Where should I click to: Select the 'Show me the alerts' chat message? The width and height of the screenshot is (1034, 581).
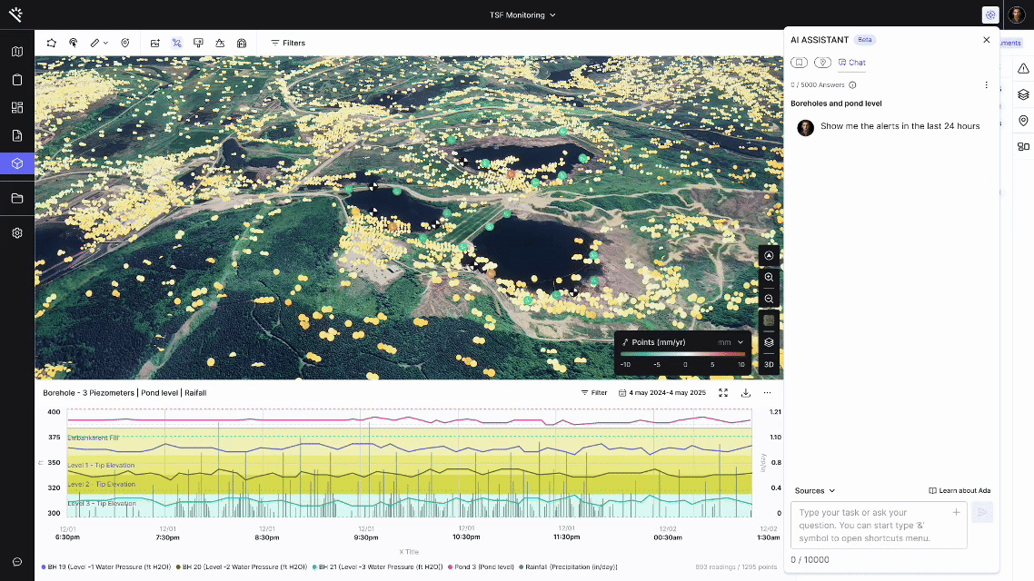(900, 126)
